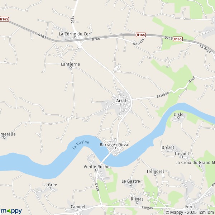The image size is (215, 215).
Task: Click the La Croix du Grand marker
Action: click(200, 166)
